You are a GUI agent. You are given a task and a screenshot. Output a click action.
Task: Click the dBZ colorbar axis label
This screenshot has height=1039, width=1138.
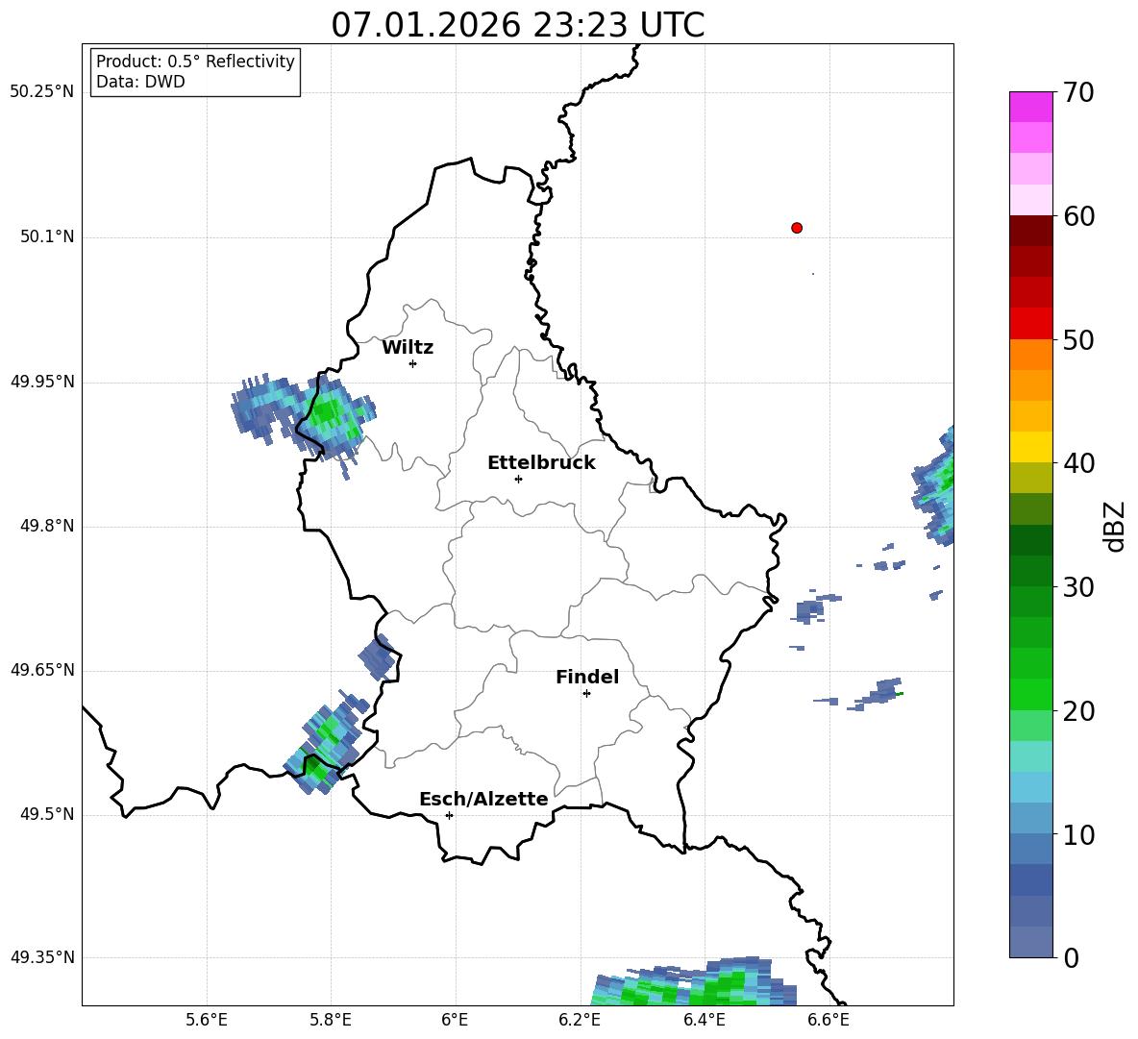[1115, 526]
